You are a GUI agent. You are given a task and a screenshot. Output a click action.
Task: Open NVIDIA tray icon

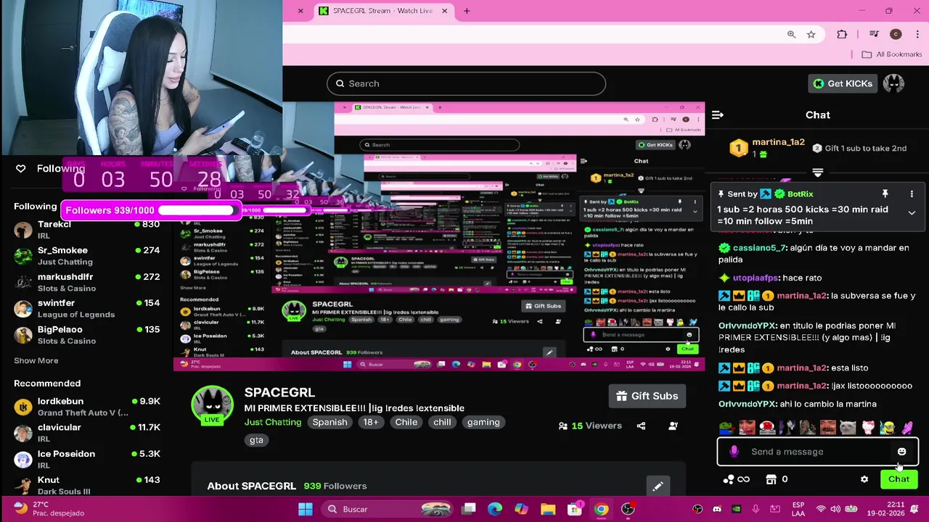click(736, 509)
